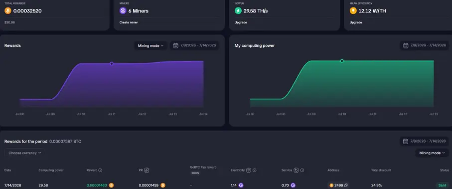Click the icon next to Service column header

[296, 170]
